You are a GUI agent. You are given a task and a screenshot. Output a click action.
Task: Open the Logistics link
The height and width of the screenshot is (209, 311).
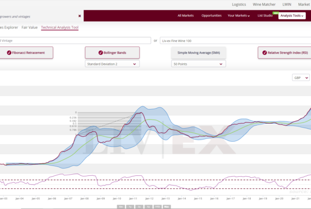point(239,4)
